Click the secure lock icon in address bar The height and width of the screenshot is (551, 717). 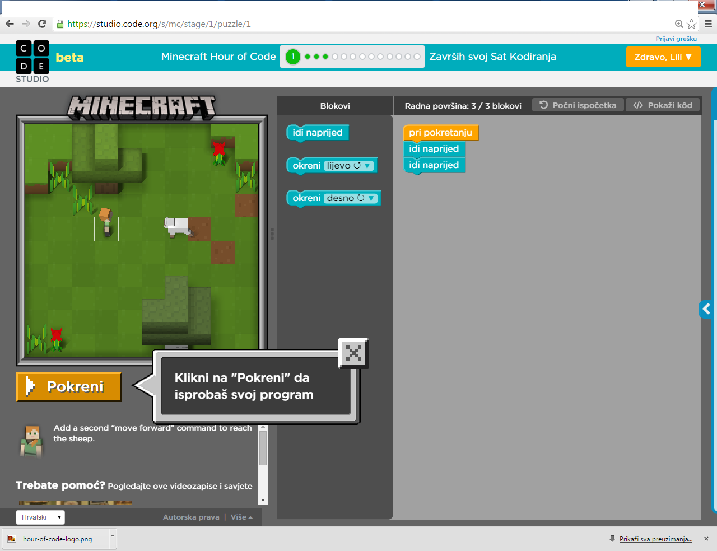click(60, 24)
